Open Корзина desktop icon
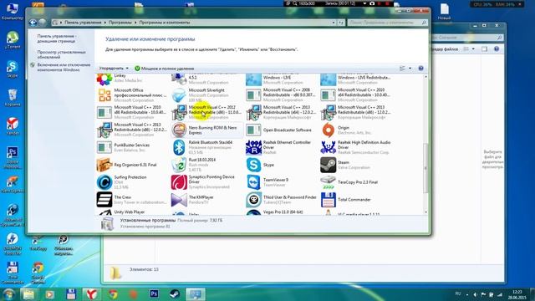The width and height of the screenshot is (535, 301). [13, 98]
